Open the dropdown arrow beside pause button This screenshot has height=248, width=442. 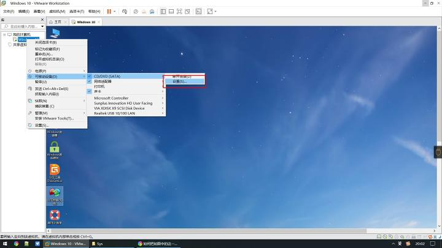coord(114,12)
